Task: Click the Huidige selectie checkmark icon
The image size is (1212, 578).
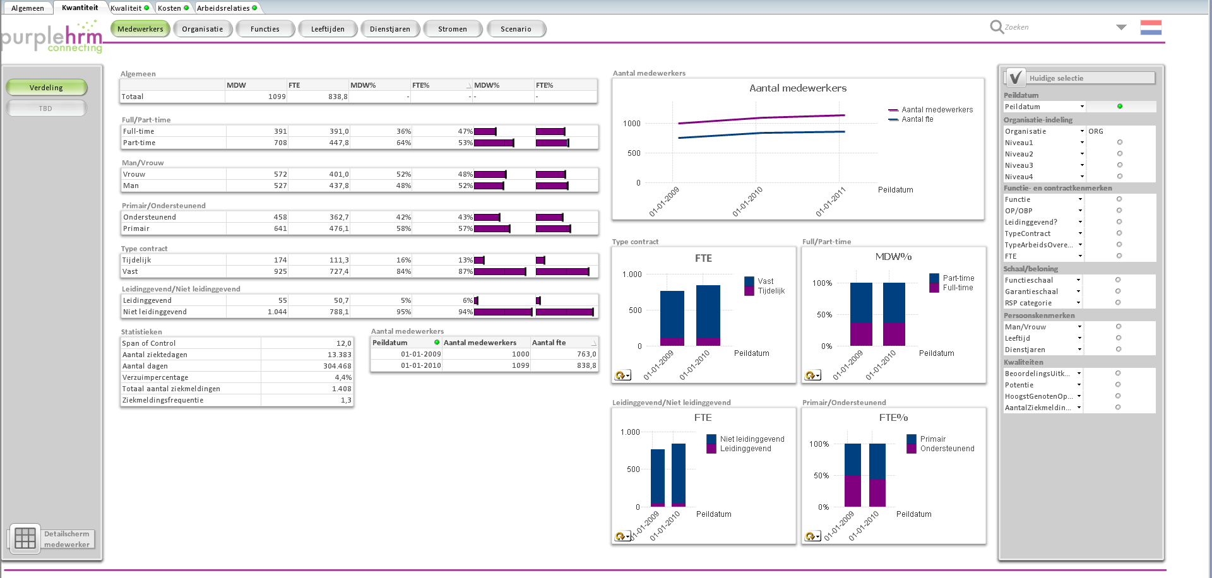Action: point(1015,78)
